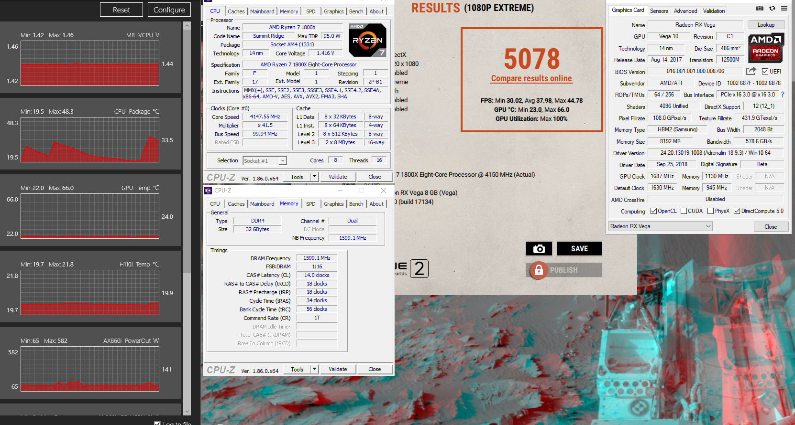Screen dimensions: 795x425
Task: Click the Memory Type value HBM2 (Samsung)
Action: click(677, 129)
